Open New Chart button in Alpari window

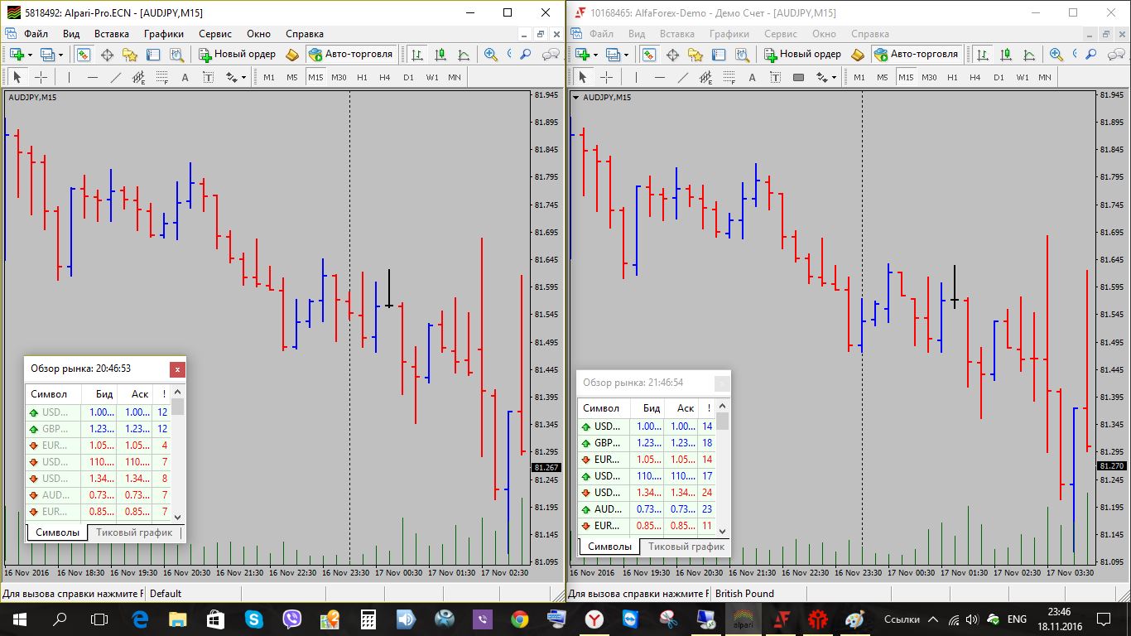tap(17, 54)
